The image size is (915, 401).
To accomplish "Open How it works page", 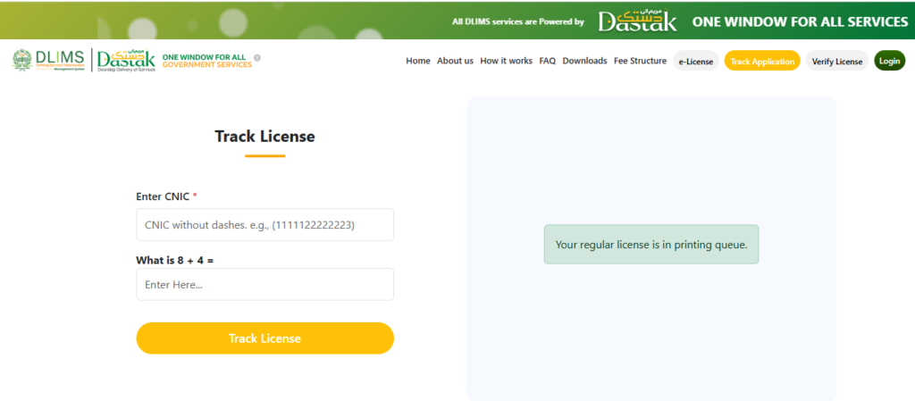I will coord(506,62).
